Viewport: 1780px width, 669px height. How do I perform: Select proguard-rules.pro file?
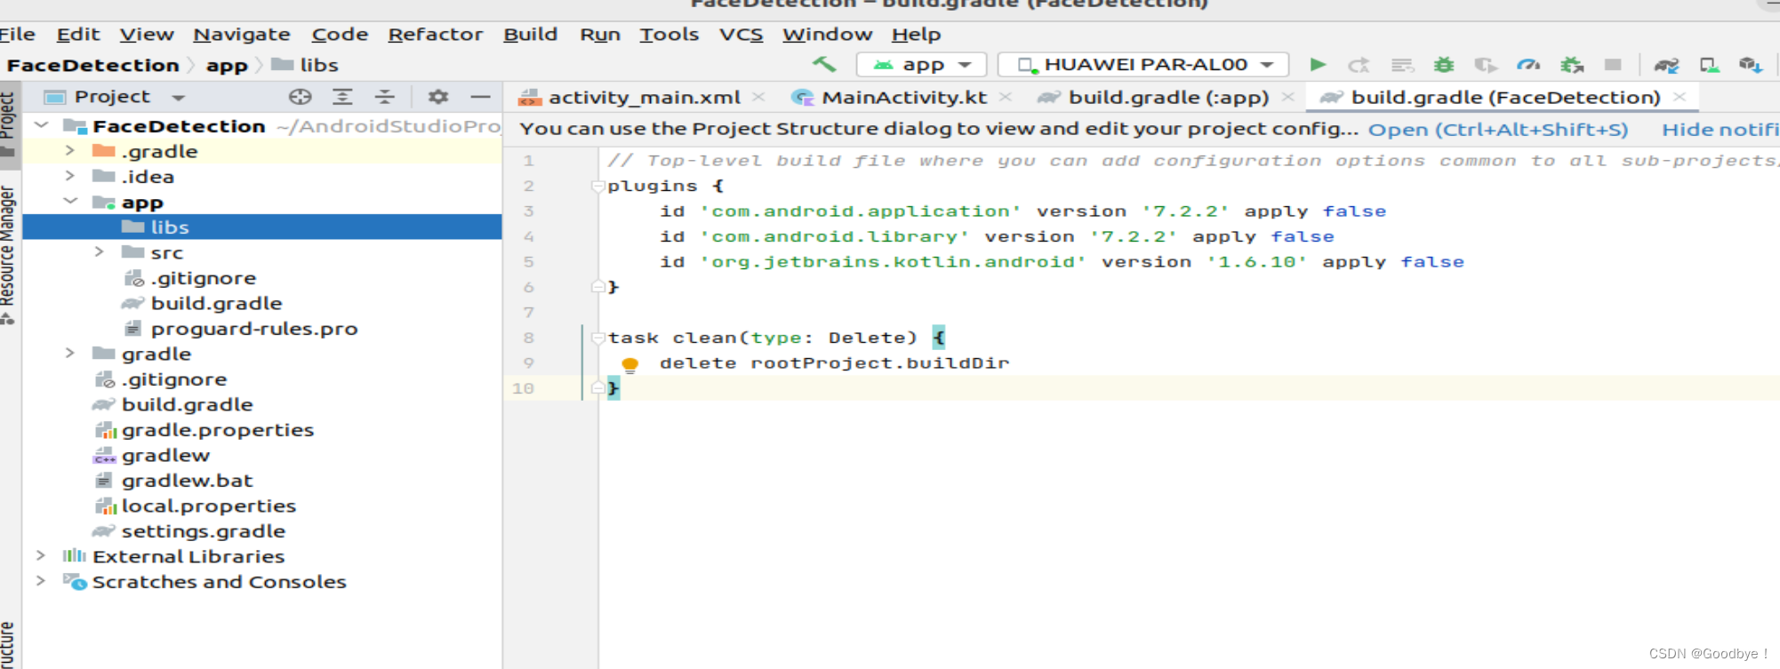coord(254,329)
